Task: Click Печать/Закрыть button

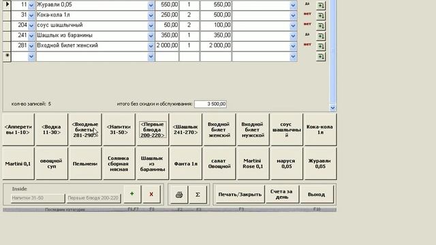Action: 240,195
